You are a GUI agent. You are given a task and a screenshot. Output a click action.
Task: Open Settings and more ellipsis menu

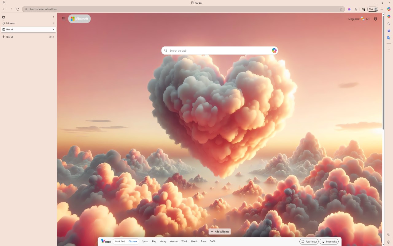382,9
